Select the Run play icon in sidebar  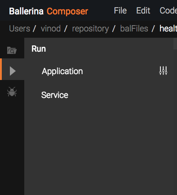tap(13, 71)
